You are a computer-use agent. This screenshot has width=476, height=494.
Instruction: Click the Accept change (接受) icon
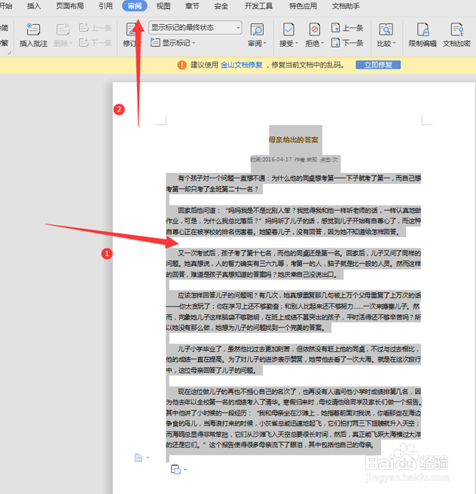click(288, 29)
